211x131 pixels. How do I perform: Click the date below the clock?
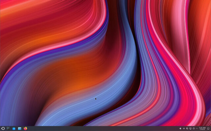(202, 130)
